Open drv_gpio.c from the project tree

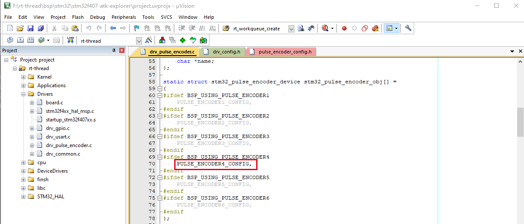pyautogui.click(x=58, y=128)
